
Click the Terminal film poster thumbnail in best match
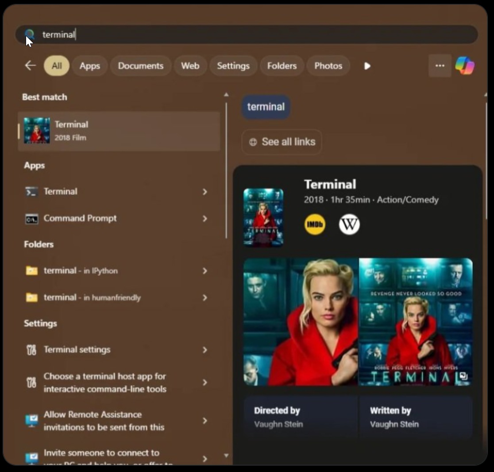37,131
